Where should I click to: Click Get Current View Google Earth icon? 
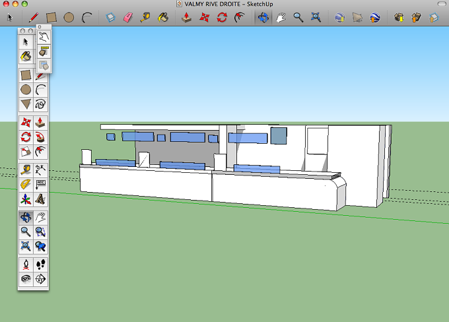[x=339, y=17]
